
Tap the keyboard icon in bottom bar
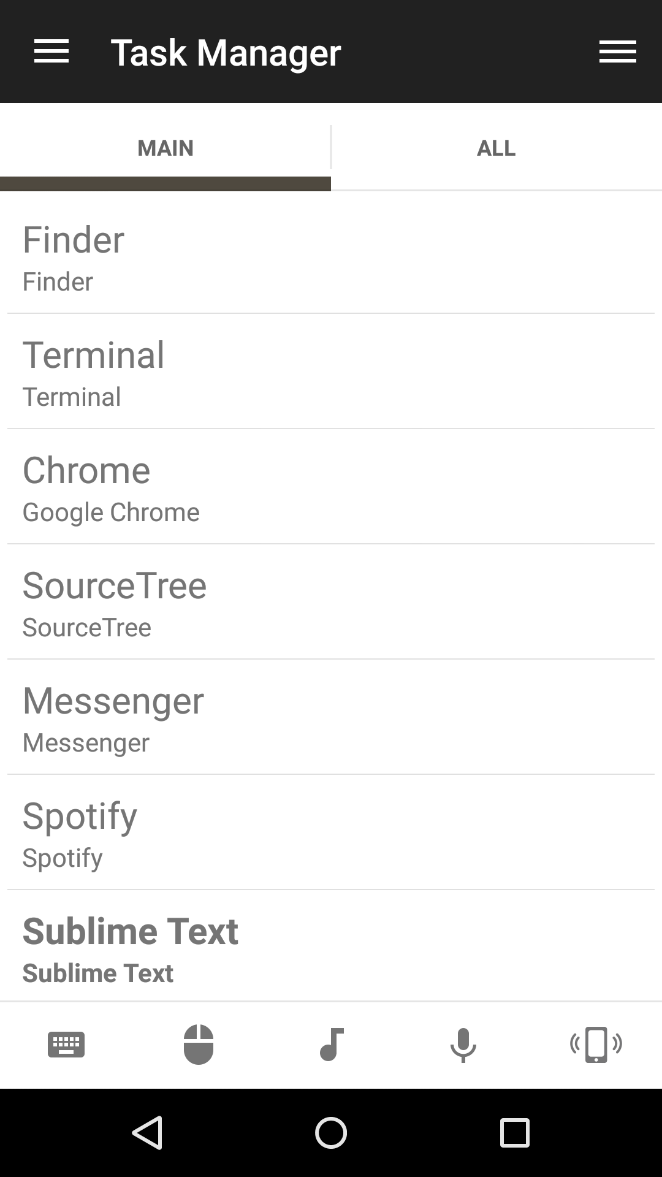tap(66, 1045)
